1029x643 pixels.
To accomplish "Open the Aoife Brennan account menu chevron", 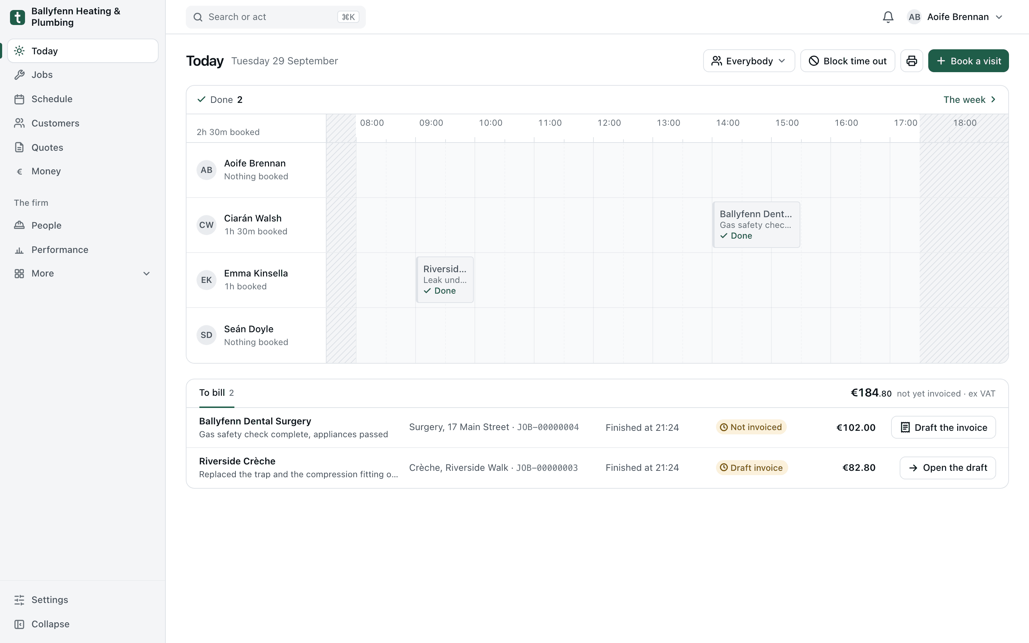I will (x=999, y=17).
